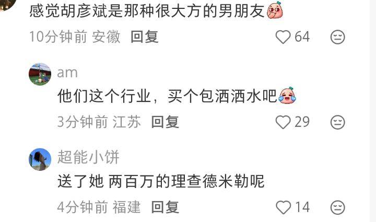Image resolution: width=376 pixels, height=222 pixels.
Task: Reply to 超能小饼's 4分钟前 福建 comment
Action: (165, 207)
